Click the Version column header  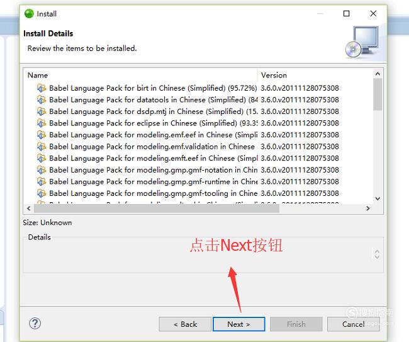click(316, 75)
